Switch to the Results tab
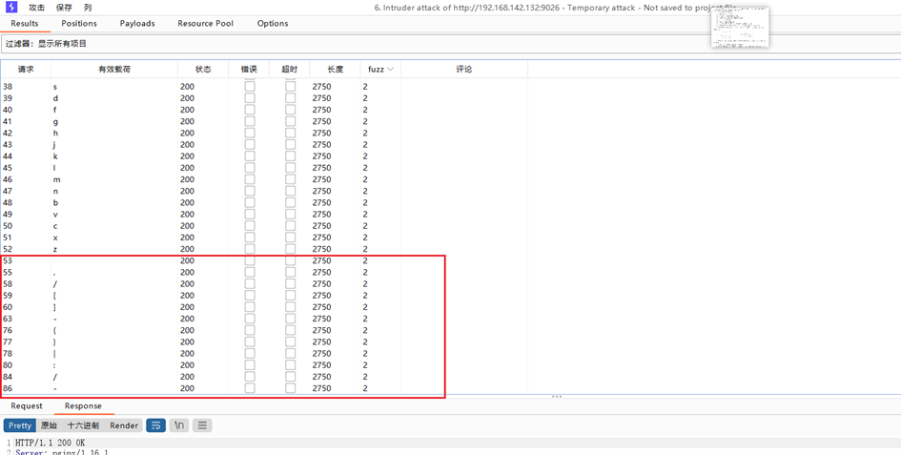901x455 pixels. point(25,24)
